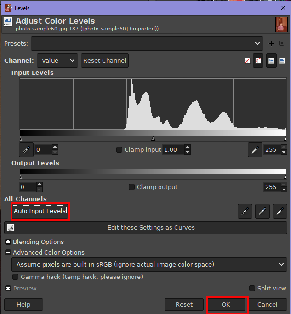Pick black point for the Value channel

tap(26, 150)
